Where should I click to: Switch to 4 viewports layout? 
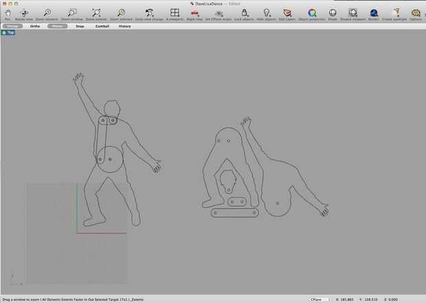(x=175, y=12)
